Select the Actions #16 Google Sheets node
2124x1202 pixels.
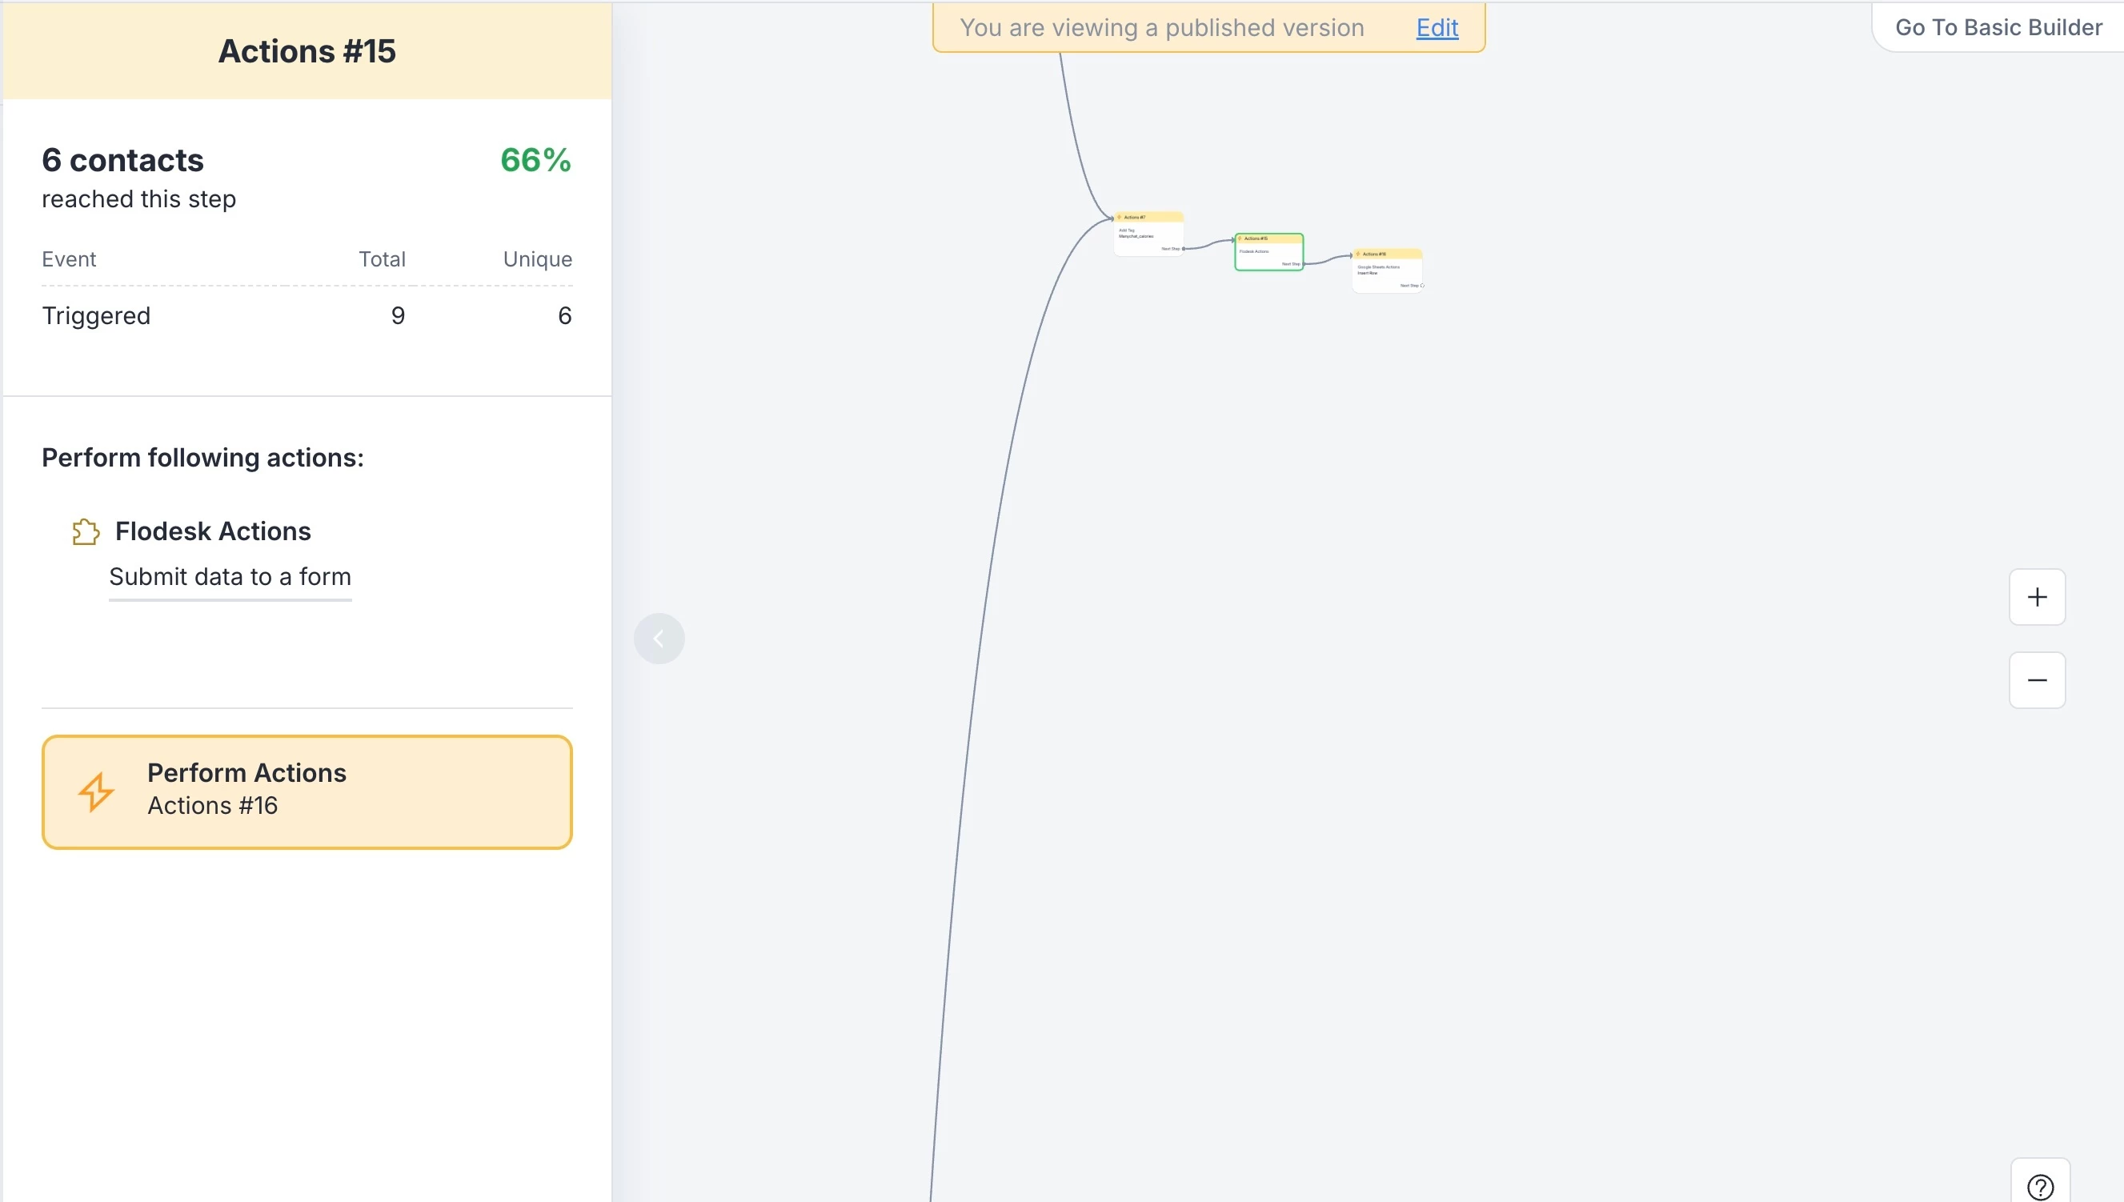coord(1387,270)
